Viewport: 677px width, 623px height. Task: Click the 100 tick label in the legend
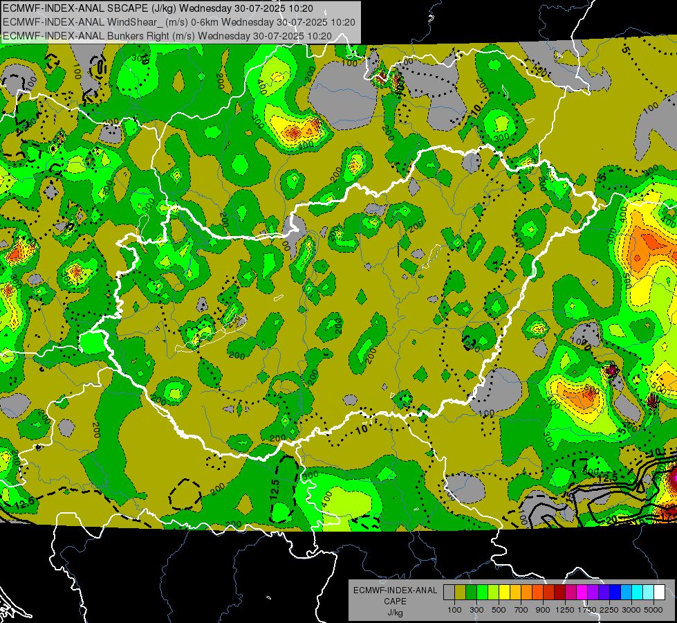(x=454, y=610)
